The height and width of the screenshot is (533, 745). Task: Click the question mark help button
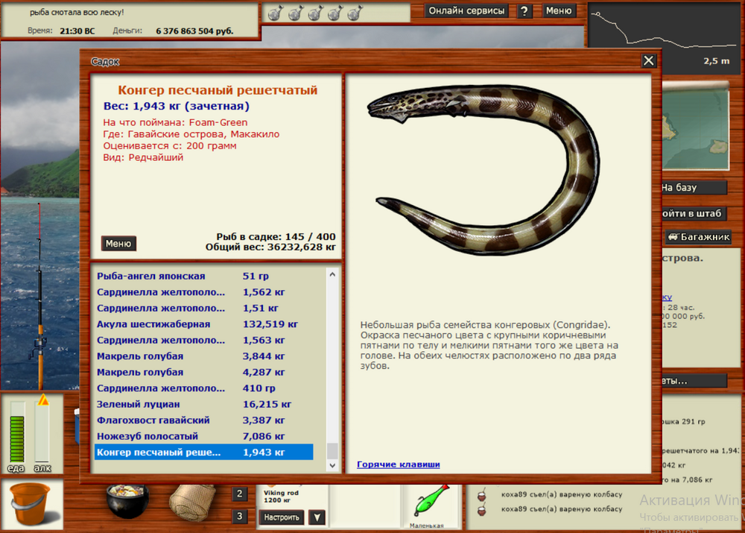tap(525, 11)
